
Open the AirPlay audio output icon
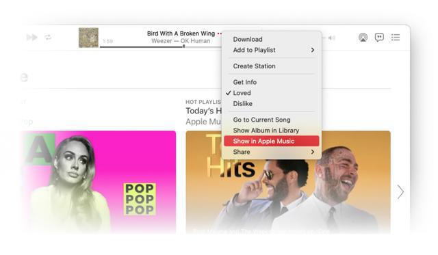pyautogui.click(x=363, y=38)
